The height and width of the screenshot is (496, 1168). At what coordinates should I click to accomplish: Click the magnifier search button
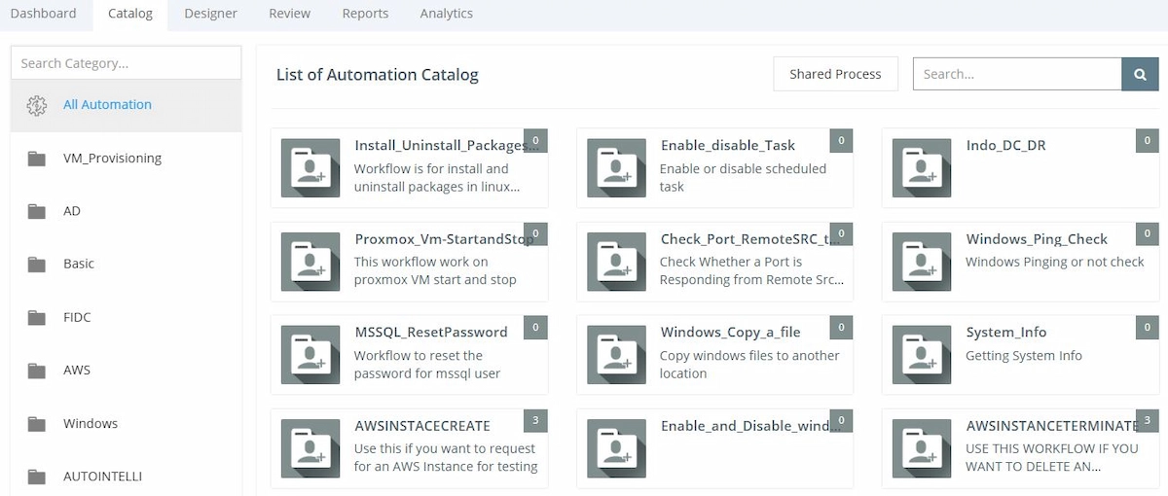tap(1140, 74)
